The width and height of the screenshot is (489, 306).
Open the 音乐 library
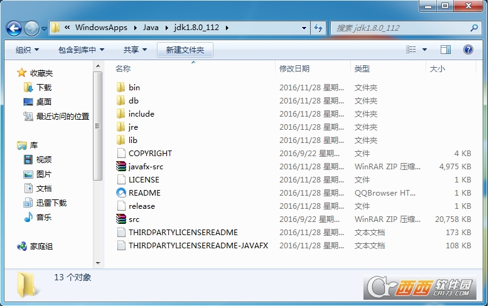click(44, 217)
